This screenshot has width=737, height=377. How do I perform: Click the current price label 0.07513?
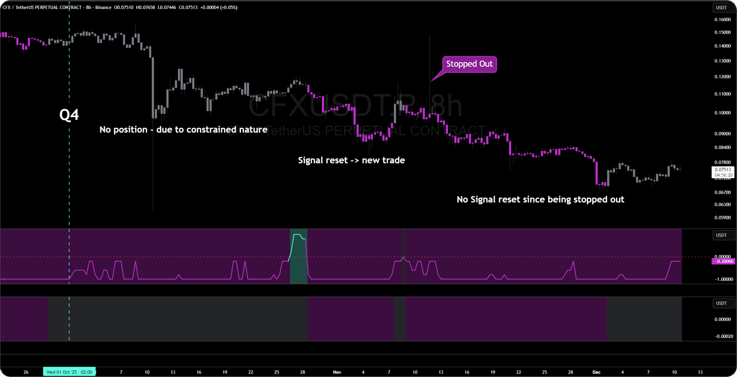pyautogui.click(x=722, y=170)
